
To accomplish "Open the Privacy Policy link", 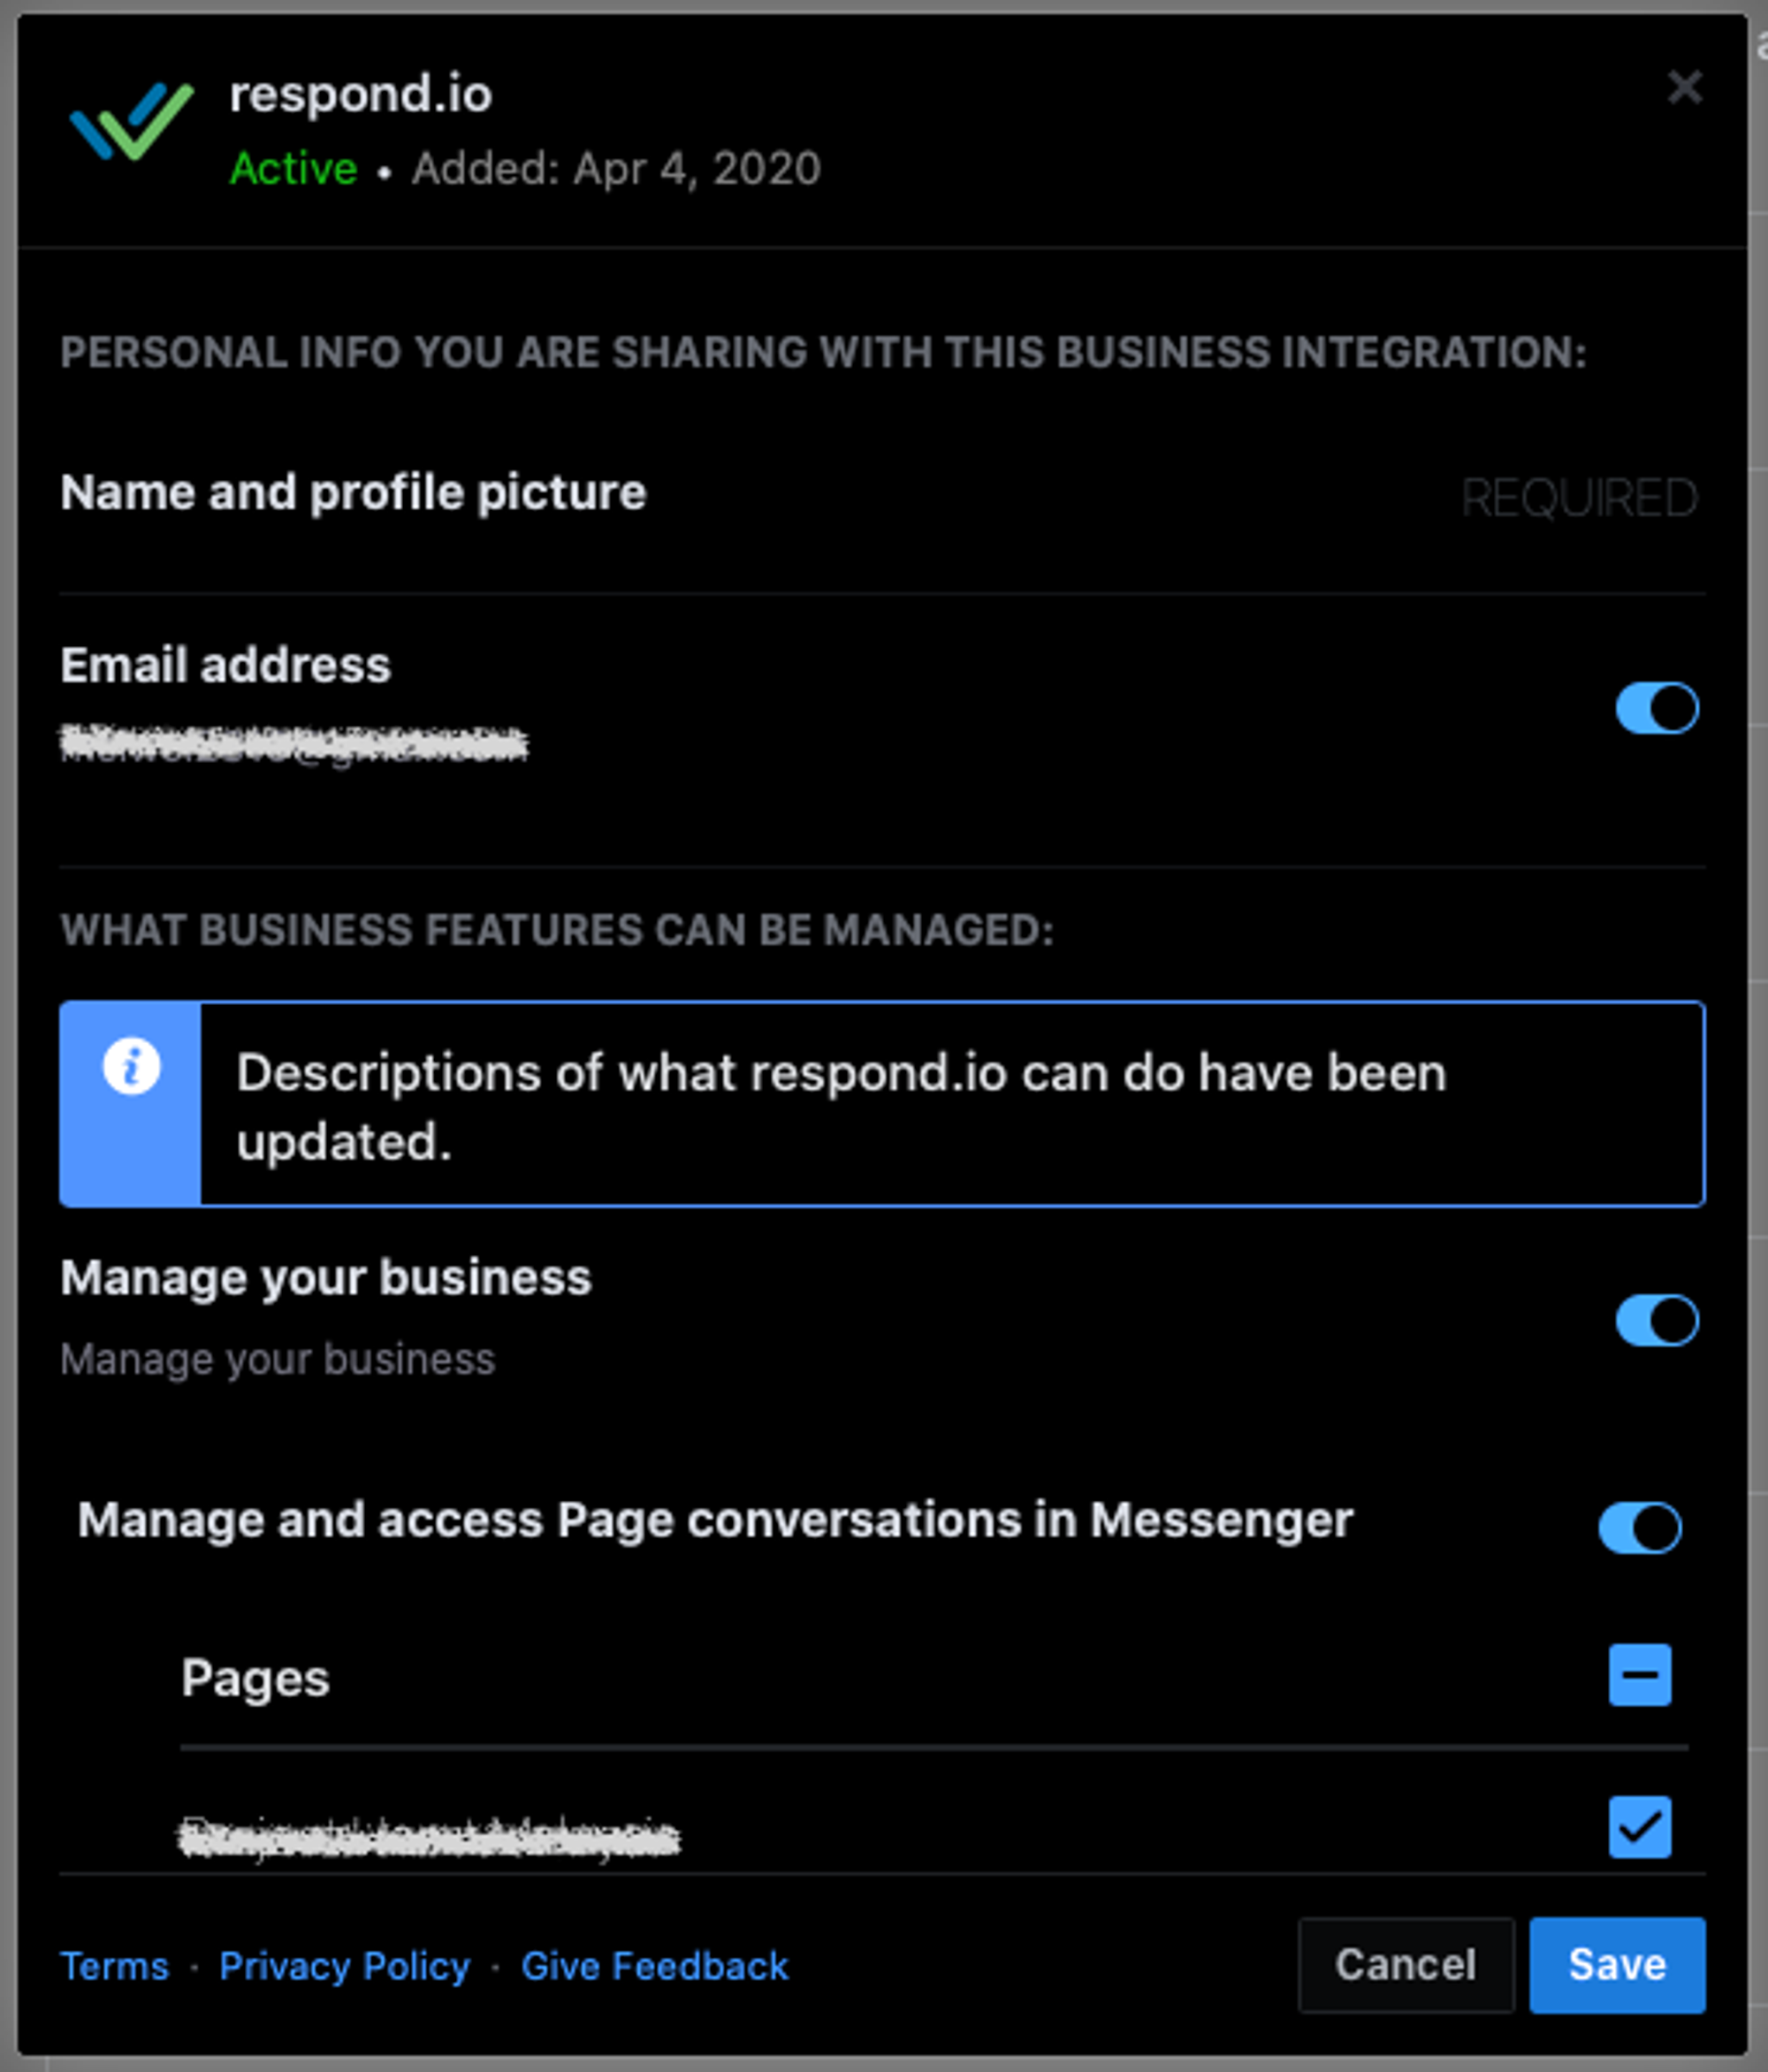I will (344, 1966).
